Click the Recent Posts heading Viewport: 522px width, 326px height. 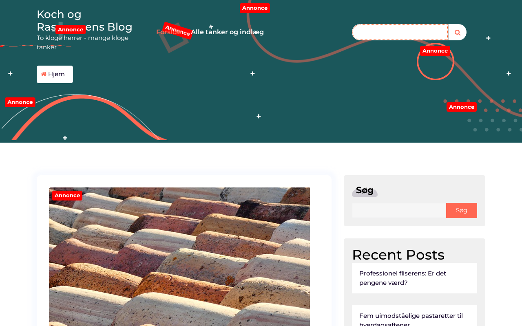tap(398, 255)
